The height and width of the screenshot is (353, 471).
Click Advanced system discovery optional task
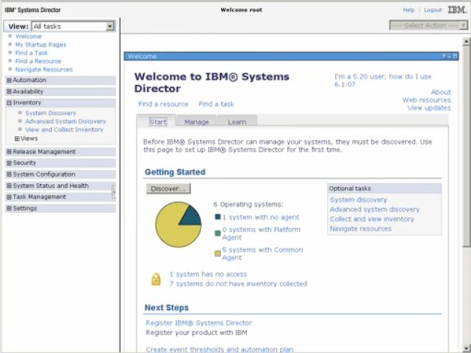click(x=375, y=209)
